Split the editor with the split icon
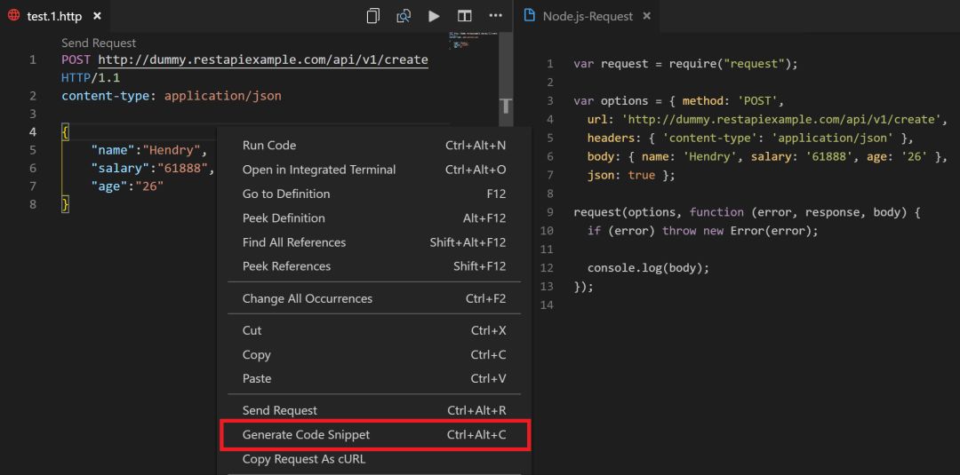 465,16
